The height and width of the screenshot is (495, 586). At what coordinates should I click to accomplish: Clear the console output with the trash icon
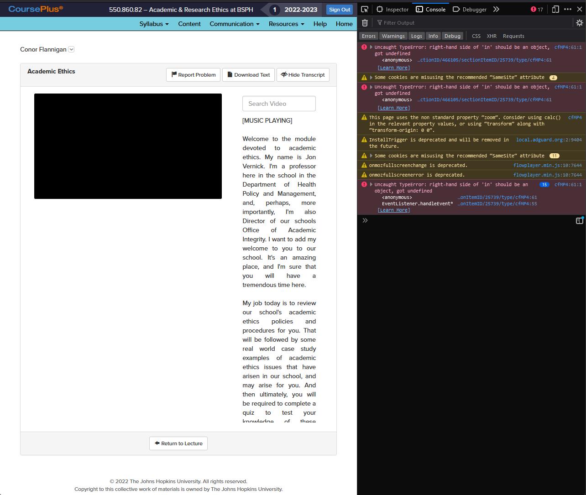point(365,22)
